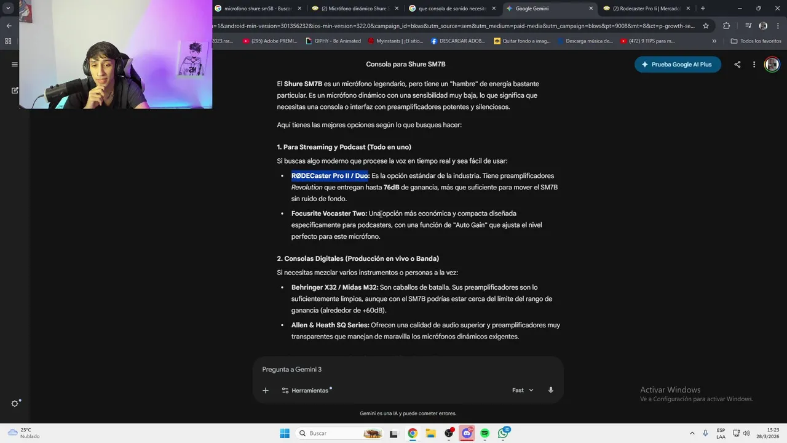Open WhatsApp from the taskbar
The image size is (787, 443).
[504, 433]
